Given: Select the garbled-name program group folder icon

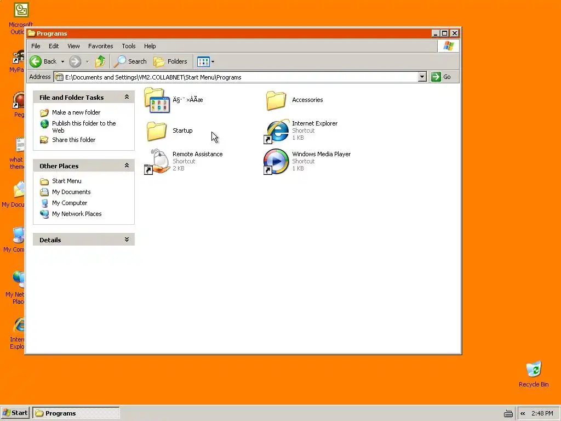Looking at the screenshot, I should (157, 100).
